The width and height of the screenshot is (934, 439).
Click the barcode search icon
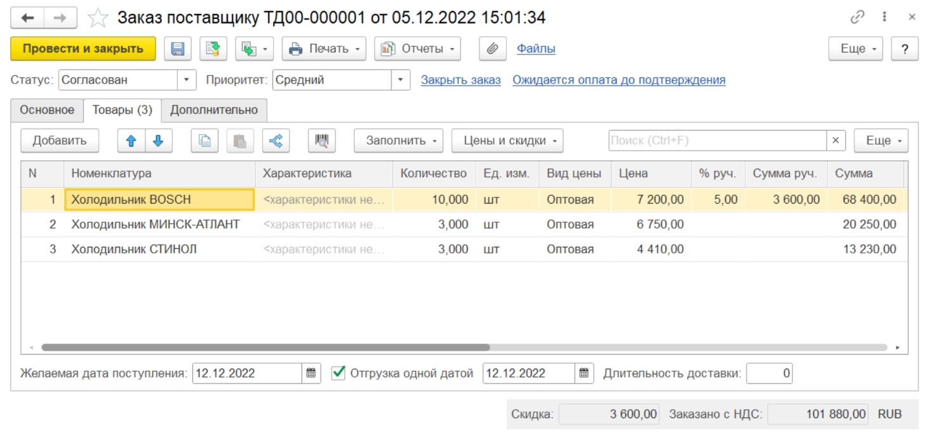321,141
